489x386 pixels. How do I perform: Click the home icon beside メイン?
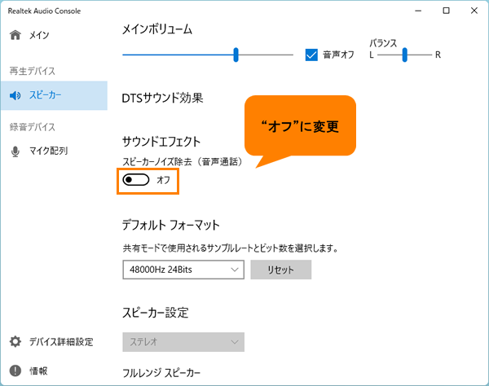[x=15, y=35]
